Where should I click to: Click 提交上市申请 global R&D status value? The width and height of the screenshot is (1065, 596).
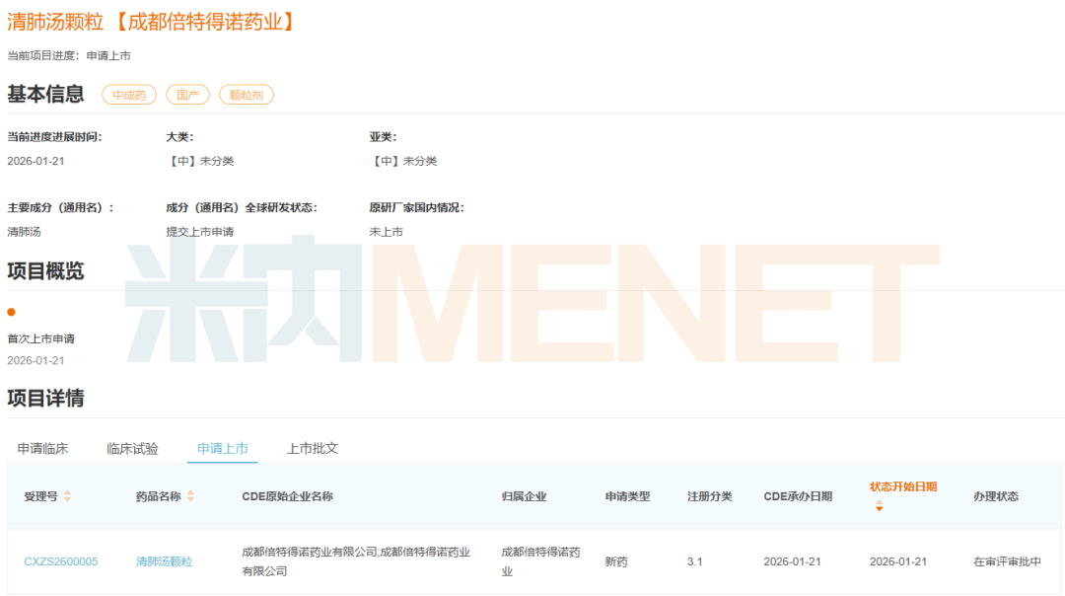point(199,232)
